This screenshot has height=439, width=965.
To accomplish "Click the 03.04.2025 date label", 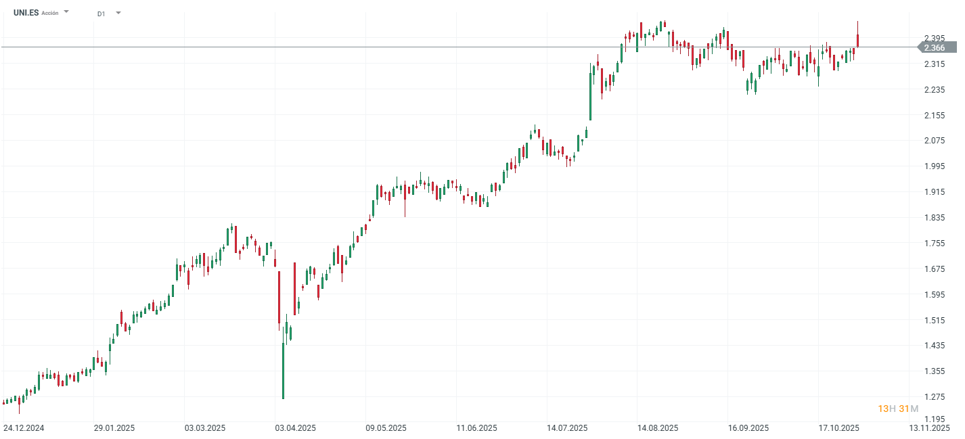I will [x=295, y=428].
